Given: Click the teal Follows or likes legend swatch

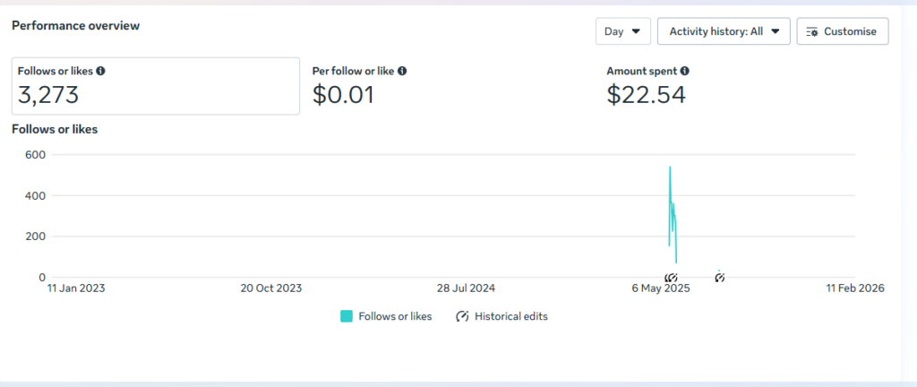Looking at the screenshot, I should (x=347, y=316).
